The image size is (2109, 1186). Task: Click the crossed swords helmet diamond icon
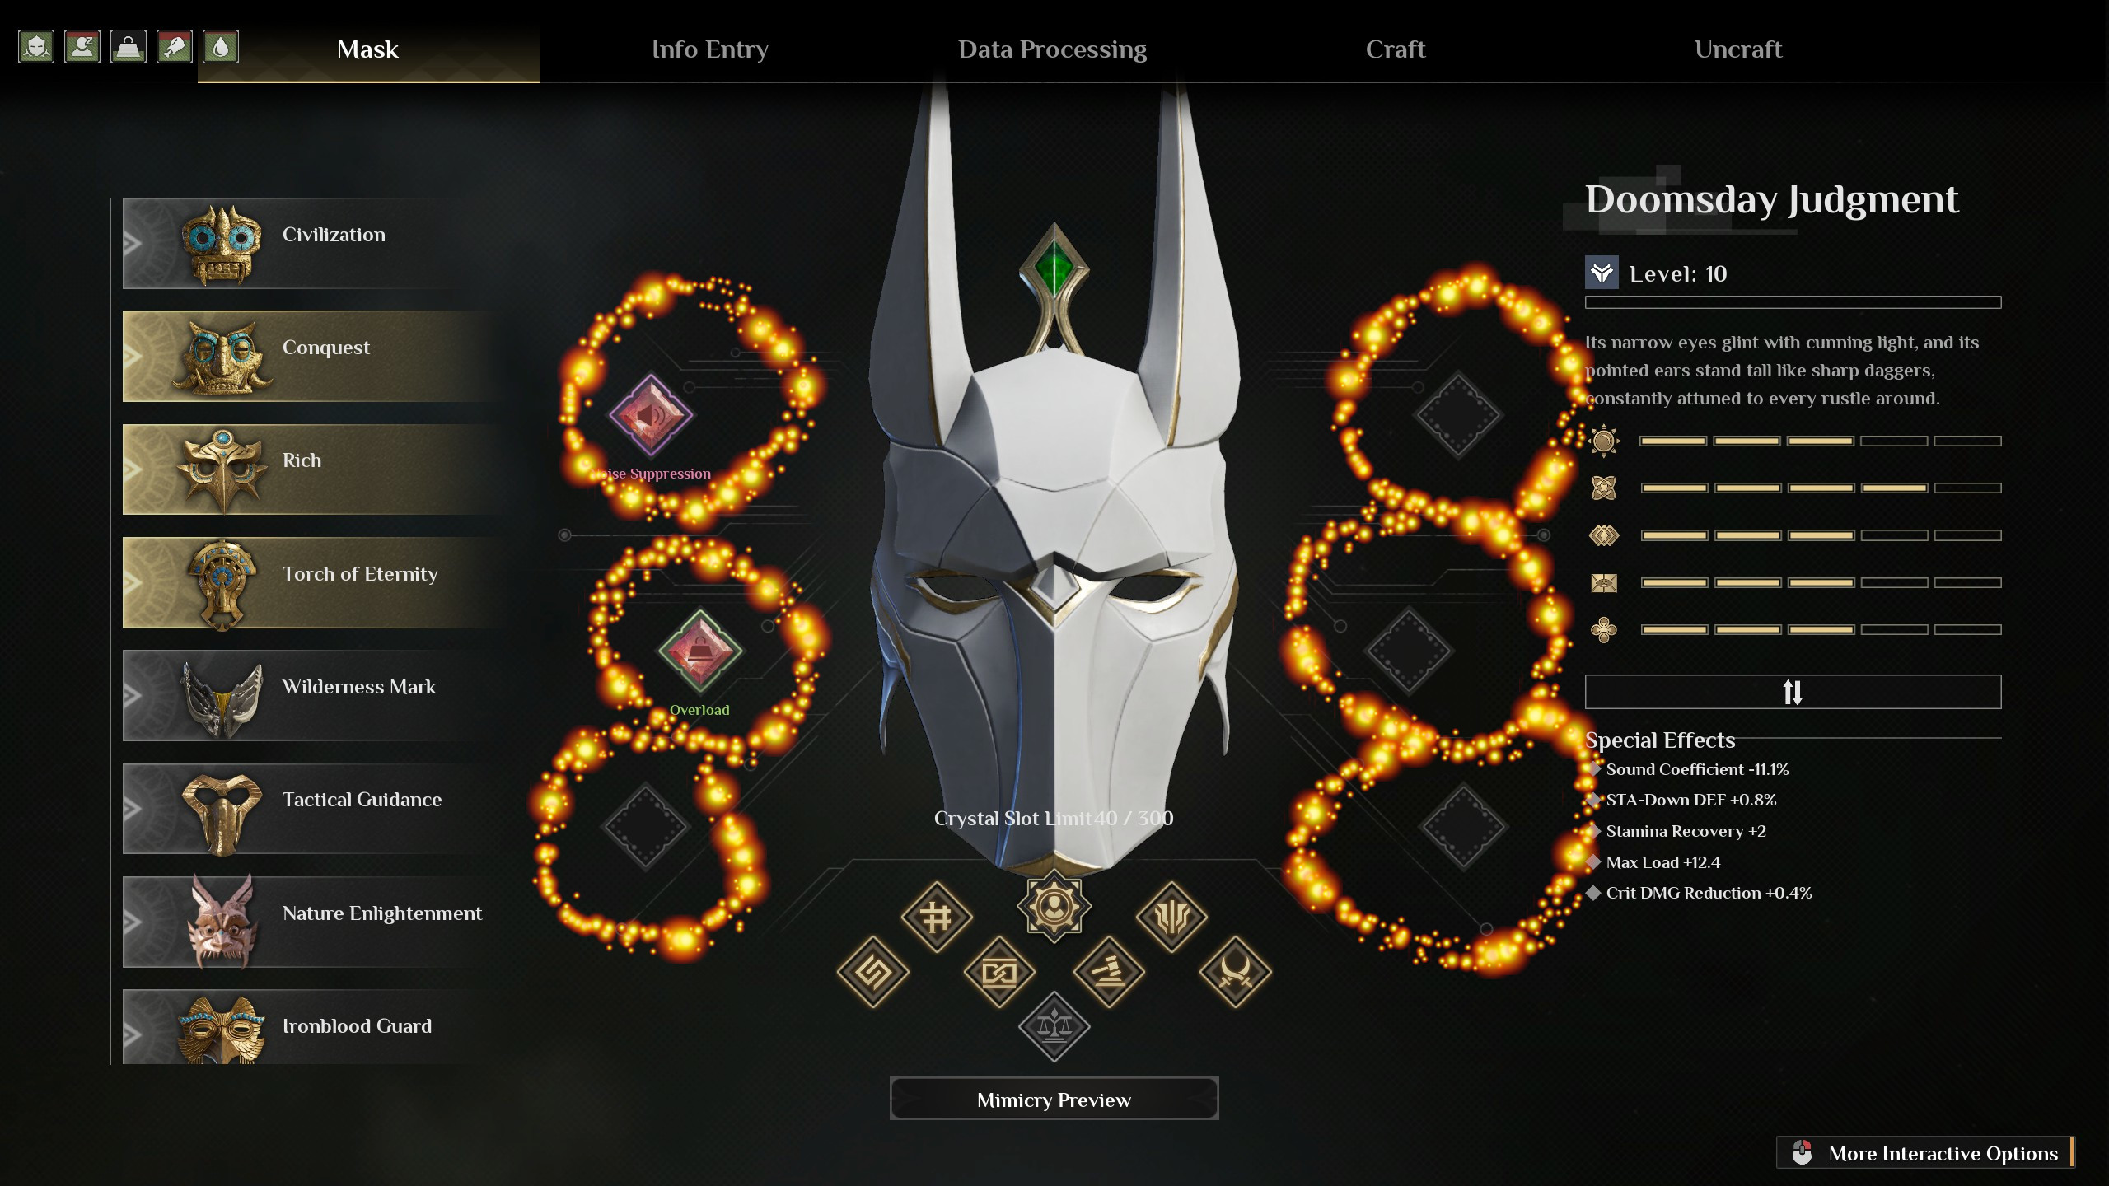[1235, 972]
